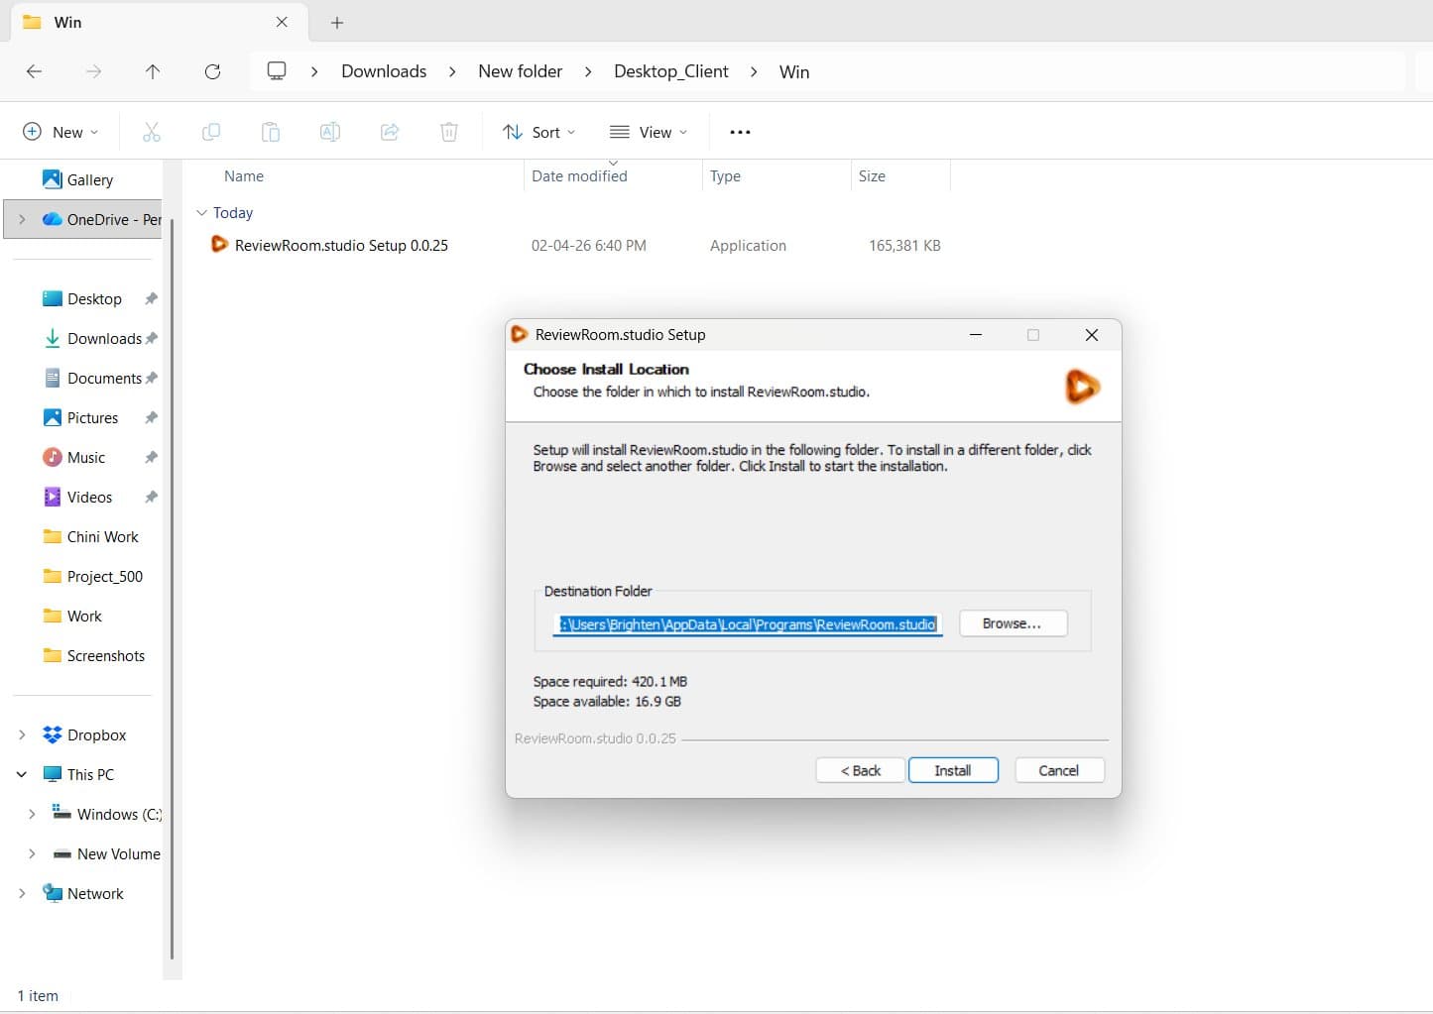The image size is (1433, 1014).
Task: Select the ReviewRoom.studio Setup 0.0.25 file
Action: (341, 245)
